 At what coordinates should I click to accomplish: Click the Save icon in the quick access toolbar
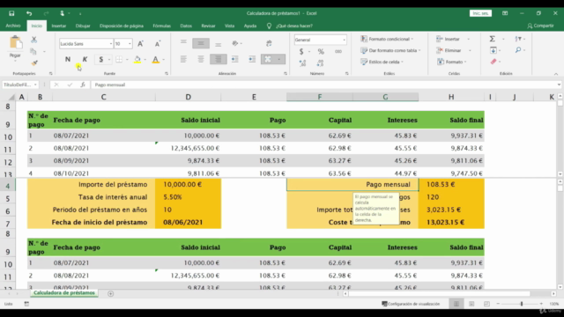[x=11, y=13]
